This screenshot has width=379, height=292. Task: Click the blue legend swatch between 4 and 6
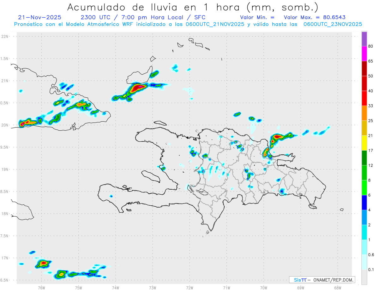[364, 203]
